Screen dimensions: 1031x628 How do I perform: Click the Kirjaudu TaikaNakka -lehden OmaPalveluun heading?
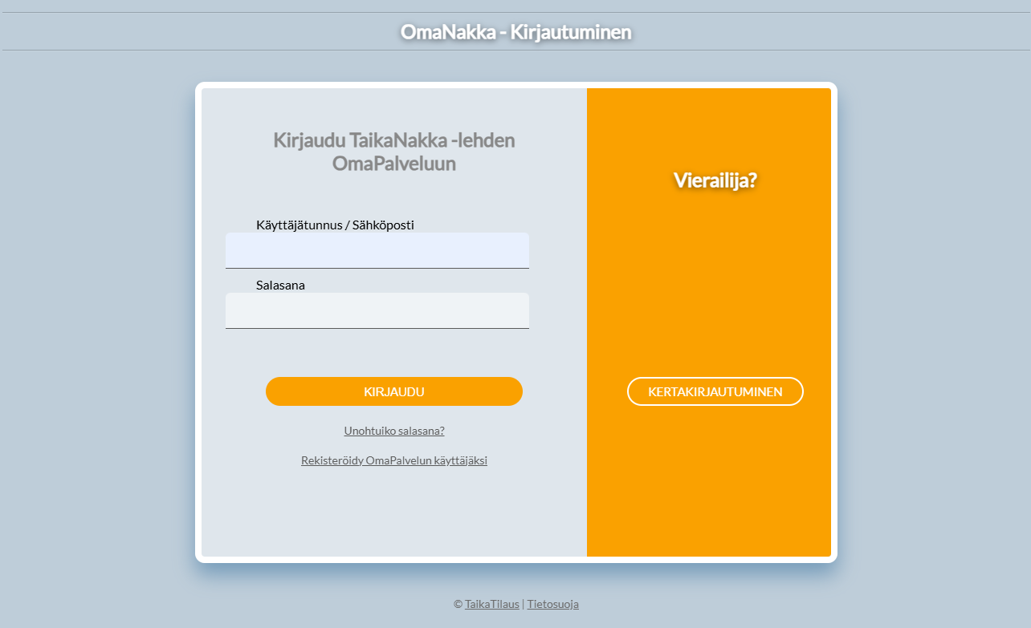click(393, 152)
